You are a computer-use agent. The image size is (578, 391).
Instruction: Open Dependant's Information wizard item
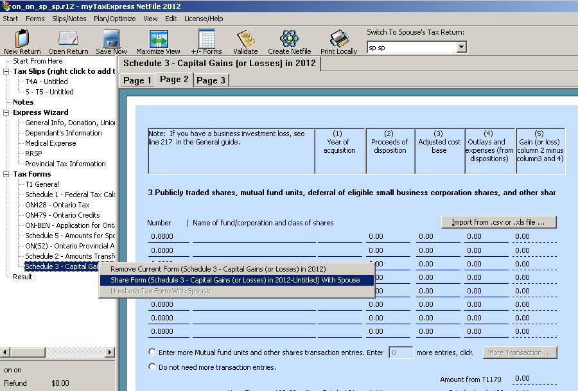(64, 133)
